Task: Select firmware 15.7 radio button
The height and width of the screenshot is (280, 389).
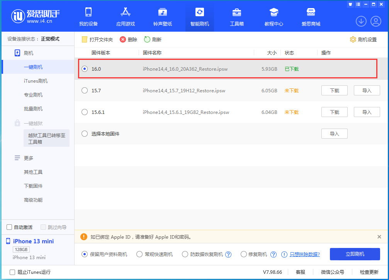Action: tap(85, 90)
